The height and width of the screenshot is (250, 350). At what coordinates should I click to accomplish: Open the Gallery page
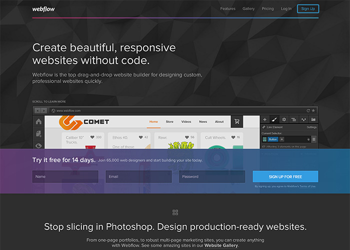click(x=248, y=8)
